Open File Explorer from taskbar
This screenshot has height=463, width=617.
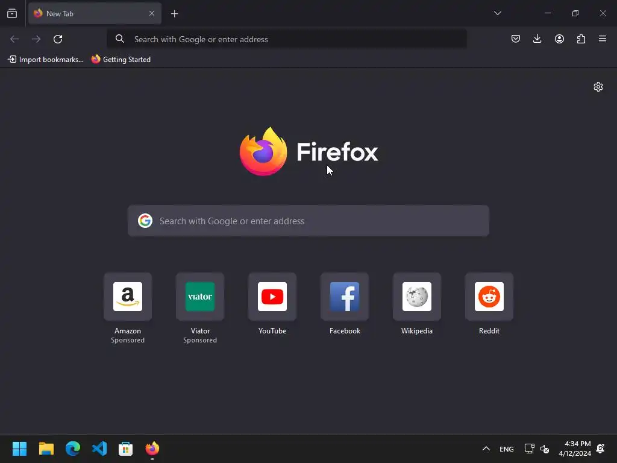click(x=46, y=449)
